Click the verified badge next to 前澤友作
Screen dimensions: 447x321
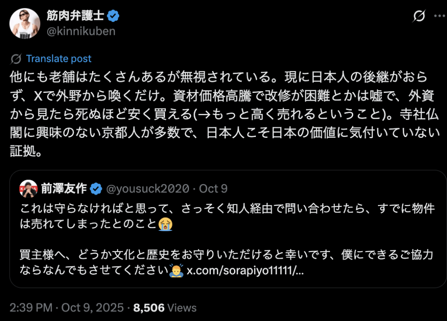point(96,189)
